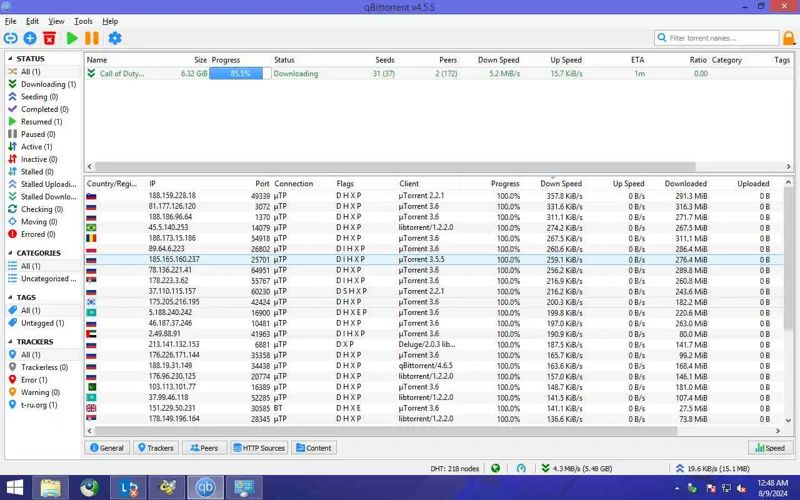Viewport: 800px width, 500px height.
Task: Switch to the Trackers tab
Action: click(156, 447)
